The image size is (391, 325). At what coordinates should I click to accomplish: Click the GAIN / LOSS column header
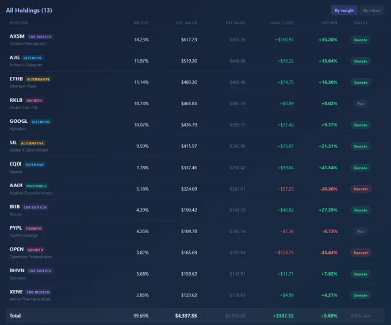tap(282, 23)
